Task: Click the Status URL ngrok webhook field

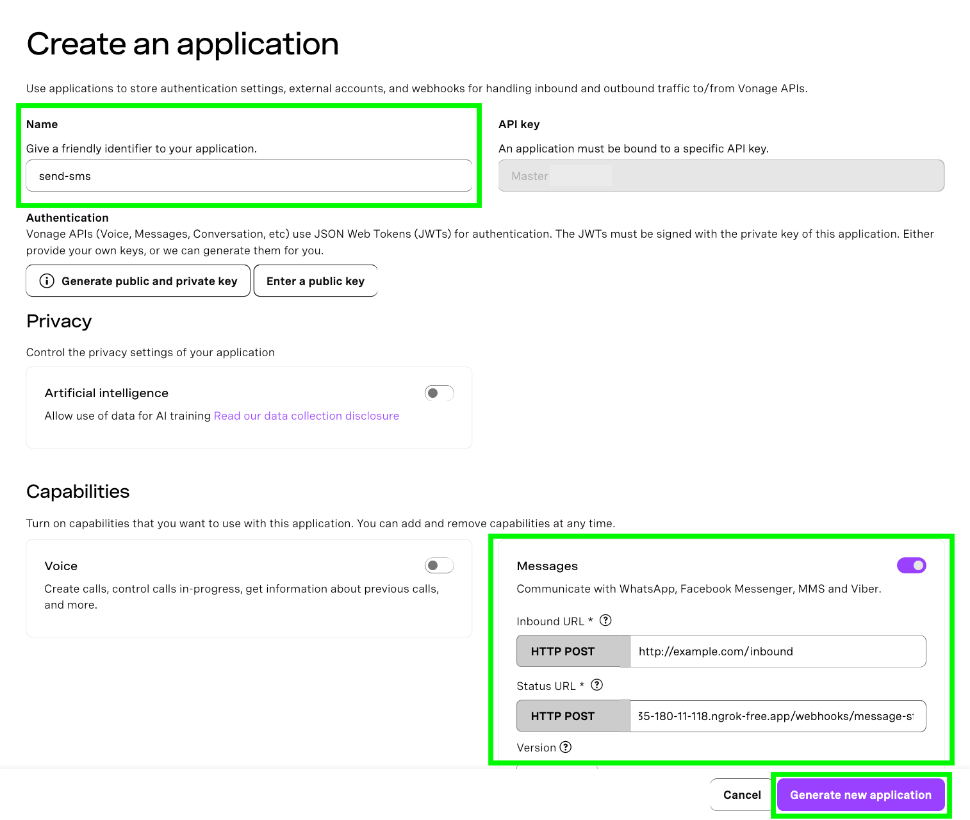Action: coord(777,716)
